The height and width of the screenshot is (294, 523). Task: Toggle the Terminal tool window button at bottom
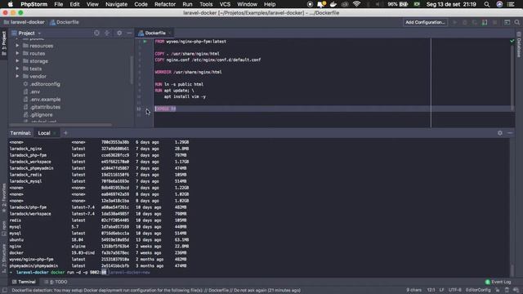pyautogui.click(x=24, y=282)
